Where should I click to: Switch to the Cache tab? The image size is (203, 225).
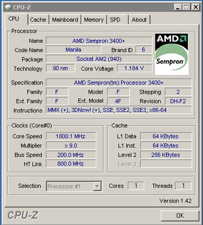click(x=38, y=20)
